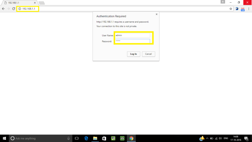Close the Authentication Required dialog with X

[x=157, y=14]
